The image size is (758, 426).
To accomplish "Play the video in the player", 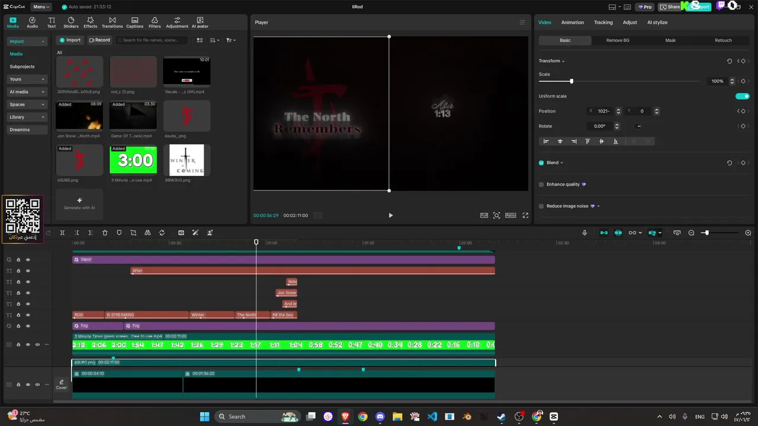I will [x=390, y=215].
